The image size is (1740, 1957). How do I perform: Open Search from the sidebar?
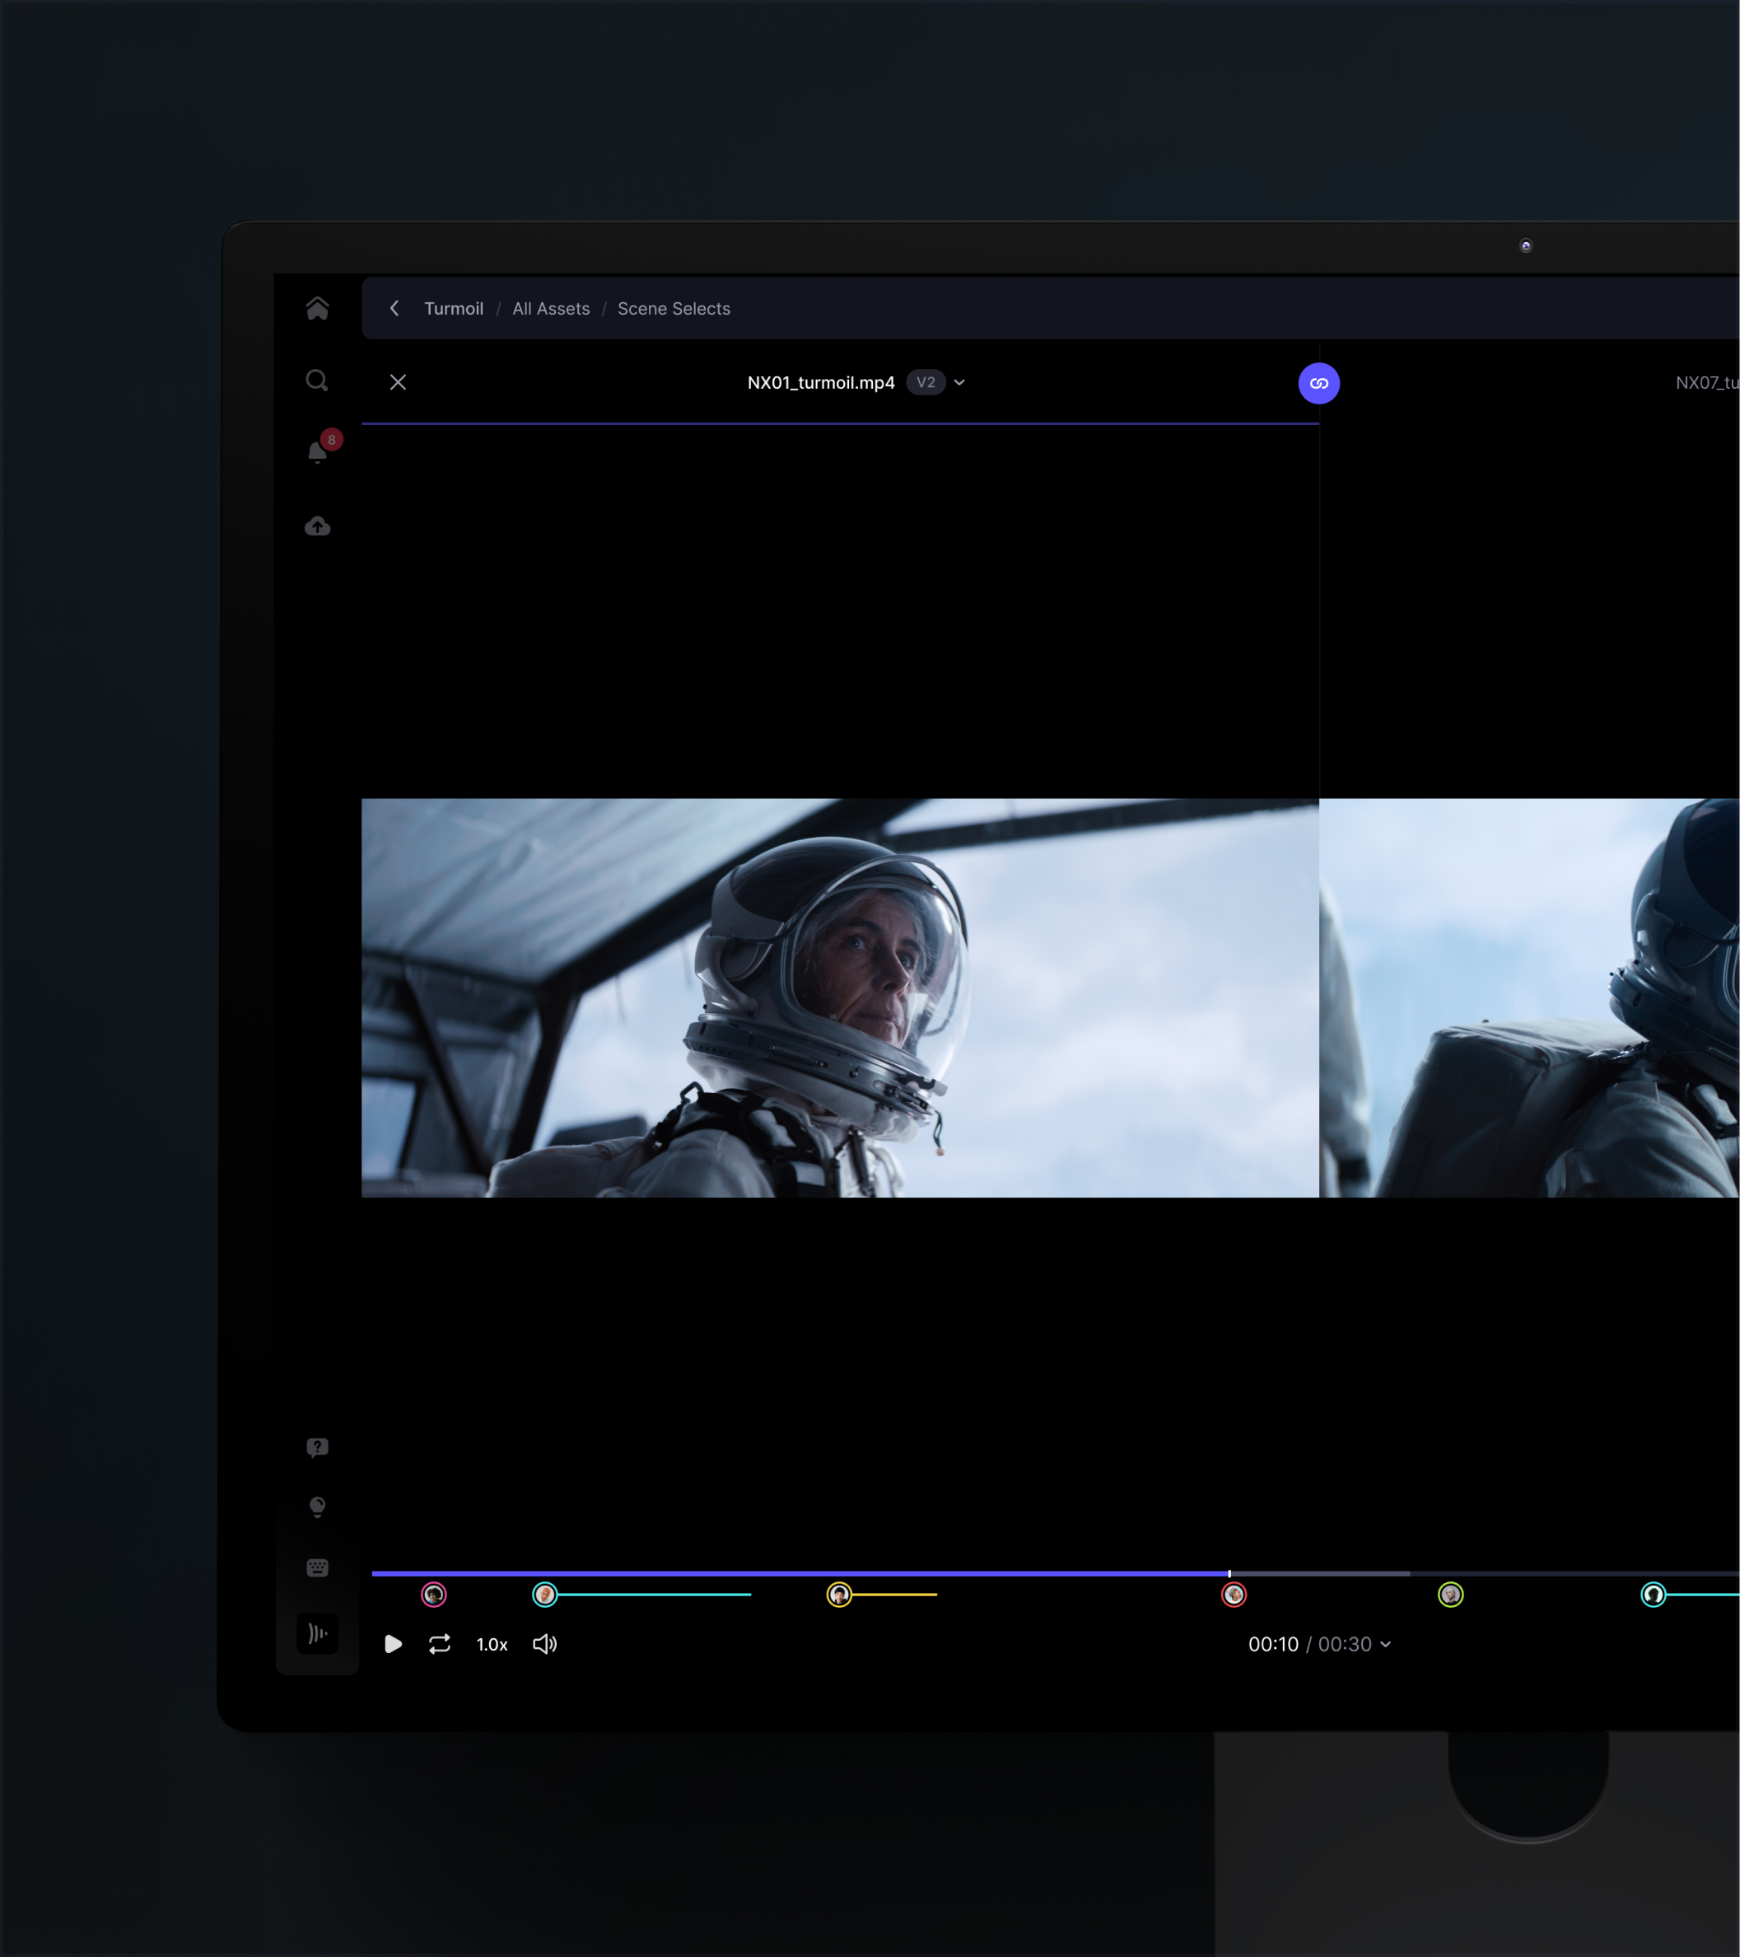click(317, 381)
